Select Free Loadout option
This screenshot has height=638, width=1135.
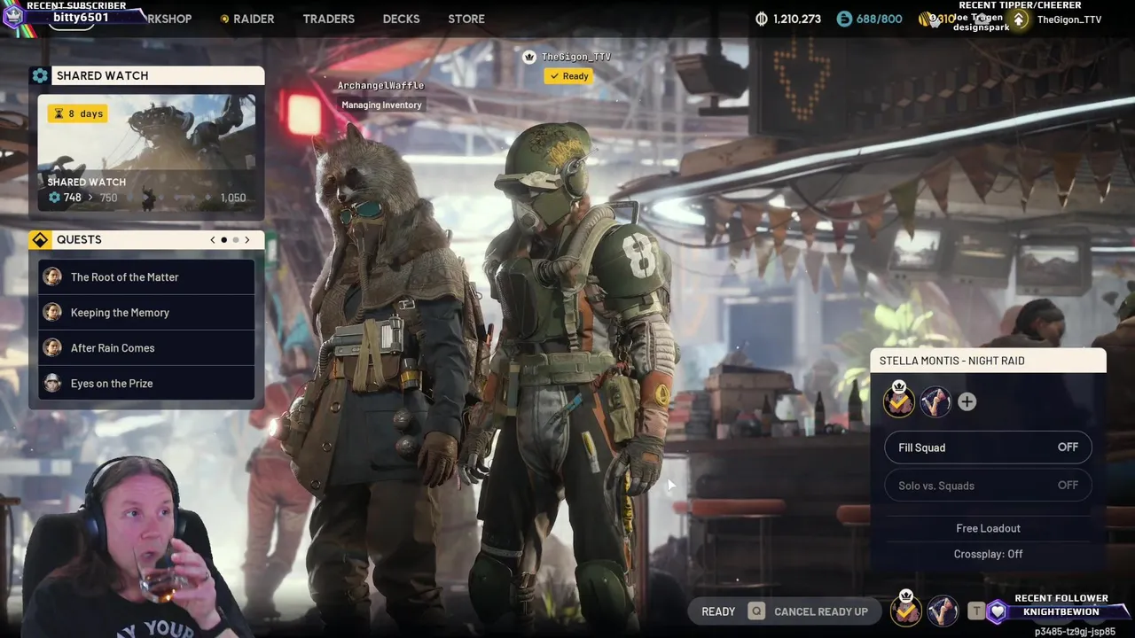[988, 528]
